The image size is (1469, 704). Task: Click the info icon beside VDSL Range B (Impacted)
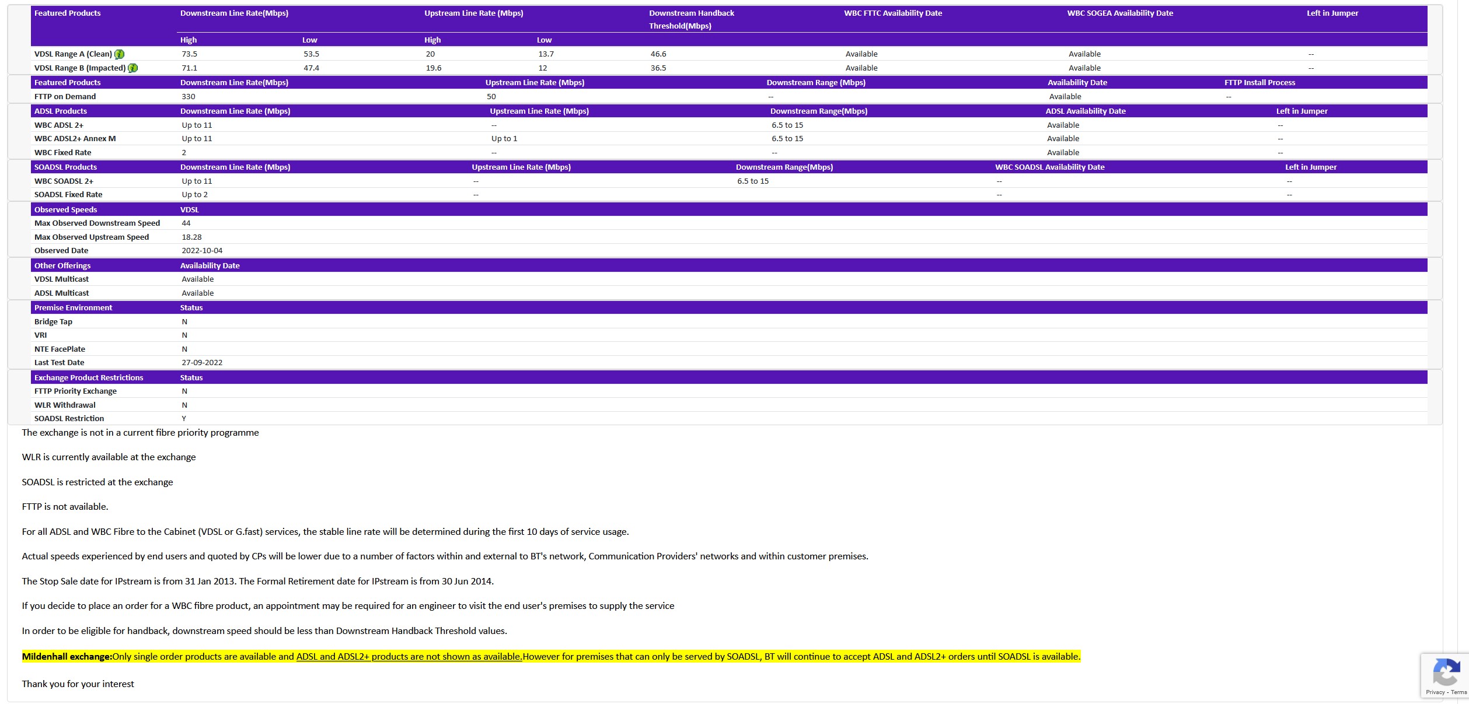tap(133, 68)
